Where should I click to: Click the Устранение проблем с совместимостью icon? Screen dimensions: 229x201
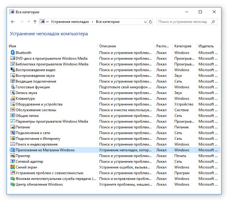pos(13,173)
